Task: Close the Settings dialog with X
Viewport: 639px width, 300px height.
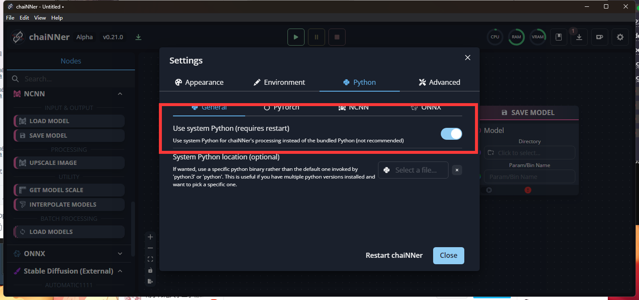Action: pyautogui.click(x=468, y=58)
